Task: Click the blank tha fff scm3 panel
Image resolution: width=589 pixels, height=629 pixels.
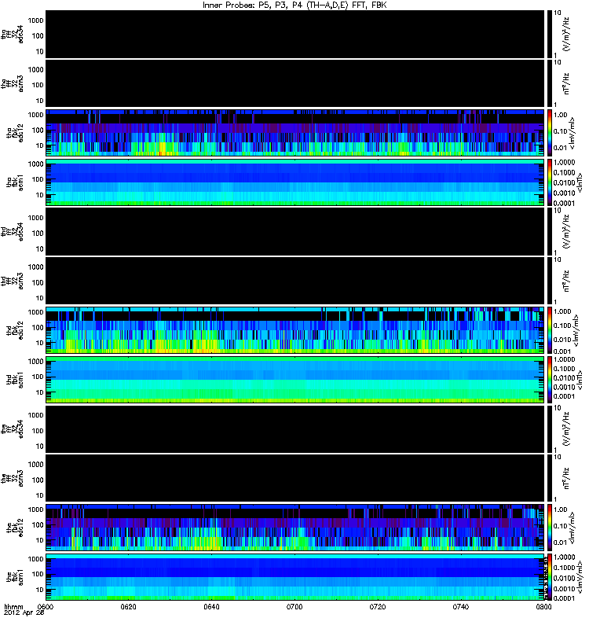Action: click(295, 84)
